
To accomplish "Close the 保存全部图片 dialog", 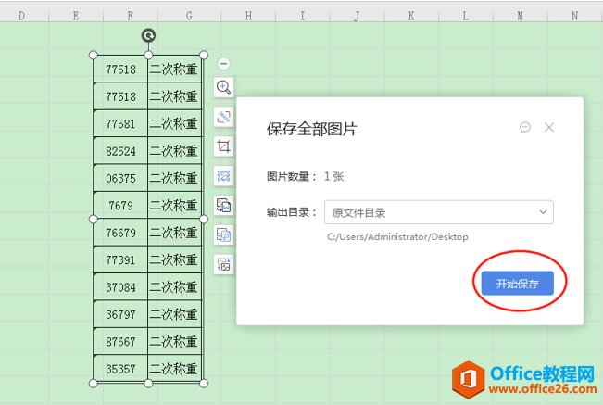I will point(549,127).
